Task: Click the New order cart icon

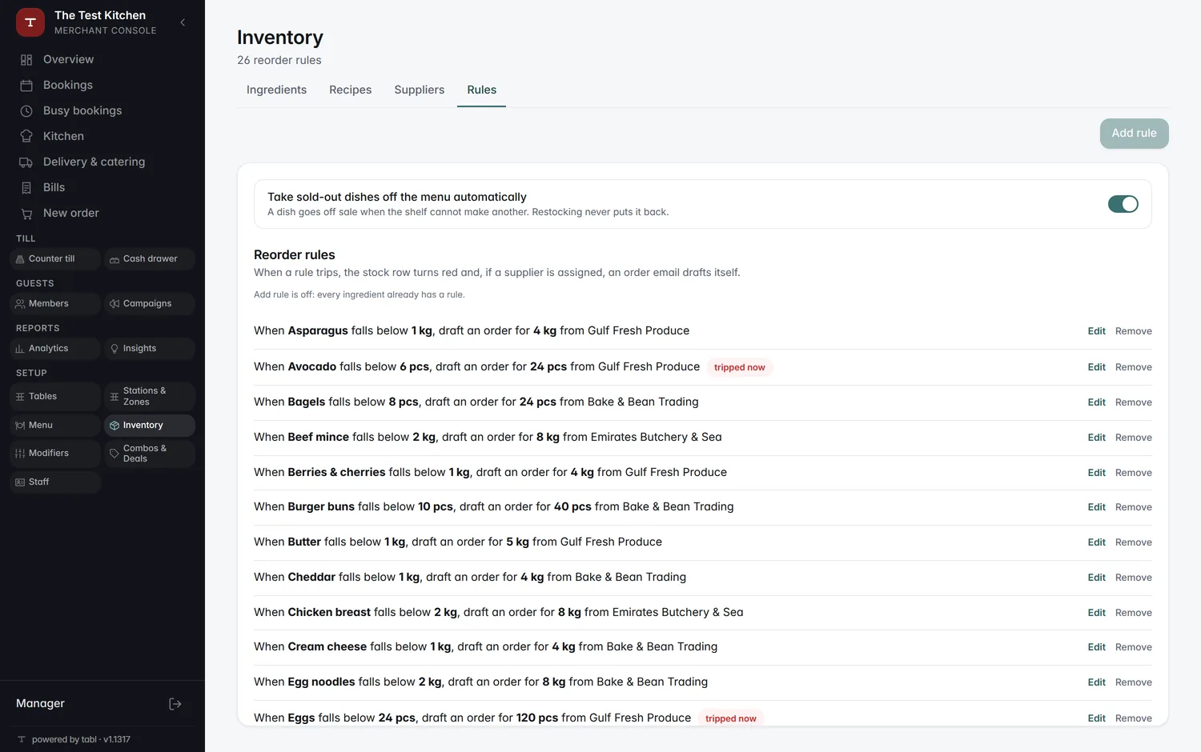Action: coord(26,214)
